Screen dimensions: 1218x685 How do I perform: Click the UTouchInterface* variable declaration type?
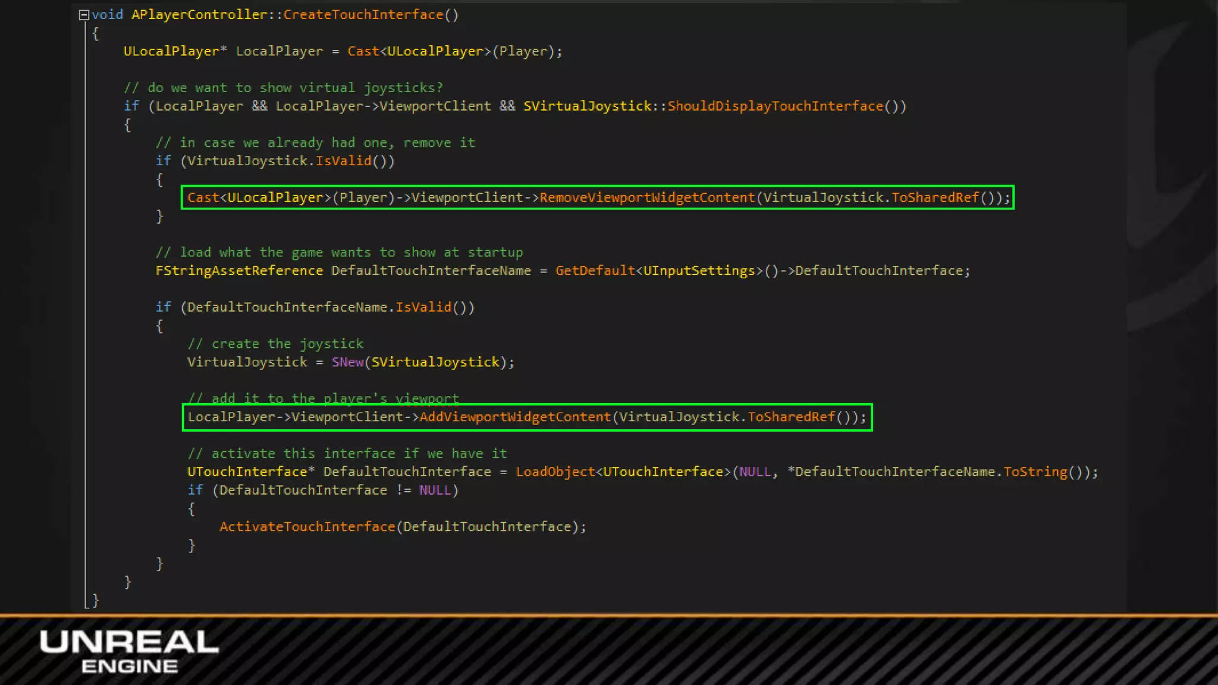point(250,472)
